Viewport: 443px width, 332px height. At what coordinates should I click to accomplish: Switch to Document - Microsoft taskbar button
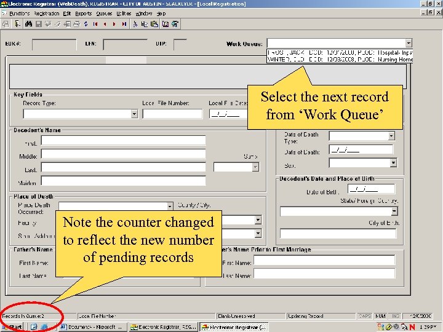point(93,327)
